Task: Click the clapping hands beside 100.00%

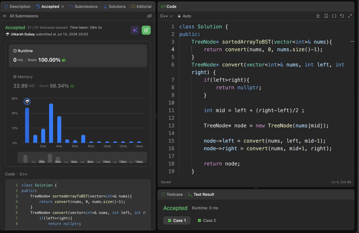Action: pyautogui.click(x=63, y=60)
